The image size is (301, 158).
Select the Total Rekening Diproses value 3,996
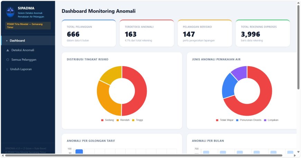coord(250,34)
